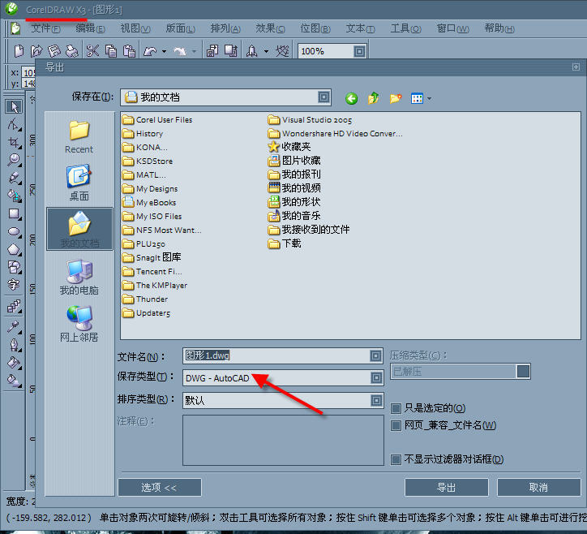Viewport: 587px width, 534px height.
Task: Expand the 保存在 location dropdown
Action: tap(323, 97)
